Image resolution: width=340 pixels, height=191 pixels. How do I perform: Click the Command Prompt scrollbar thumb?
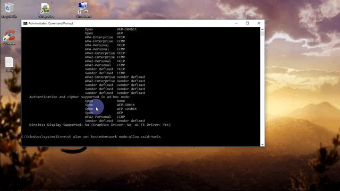click(x=262, y=33)
